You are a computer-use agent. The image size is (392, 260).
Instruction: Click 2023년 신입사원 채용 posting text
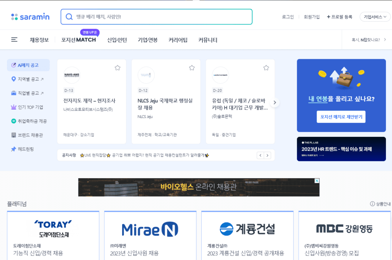(x=134, y=253)
